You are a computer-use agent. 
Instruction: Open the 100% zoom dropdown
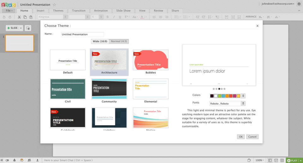click(x=259, y=160)
